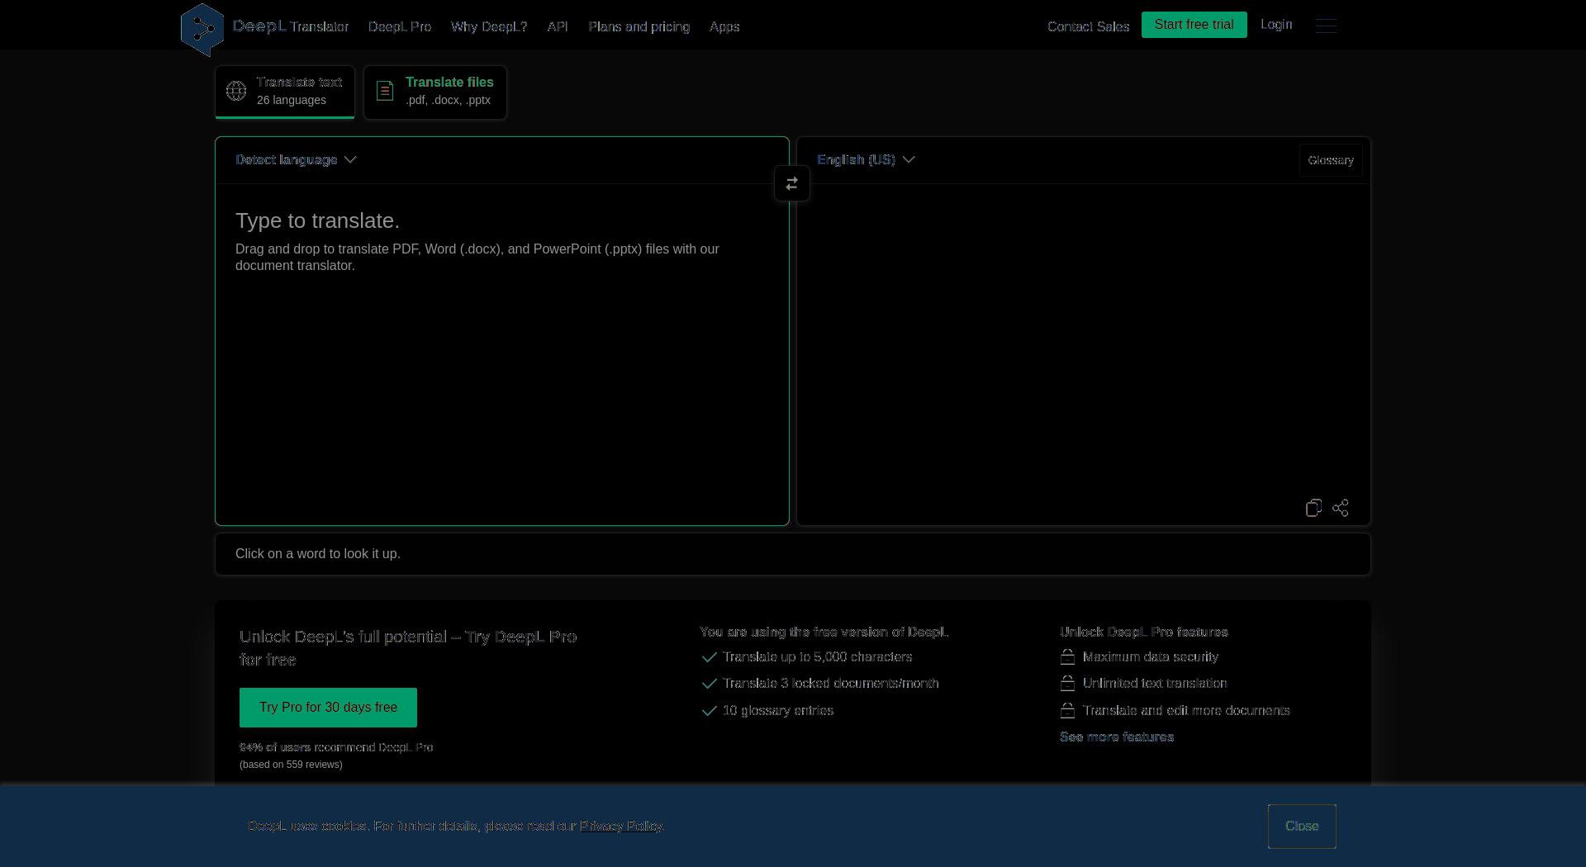Close the cookie banner
The height and width of the screenshot is (867, 1586).
(x=1302, y=827)
